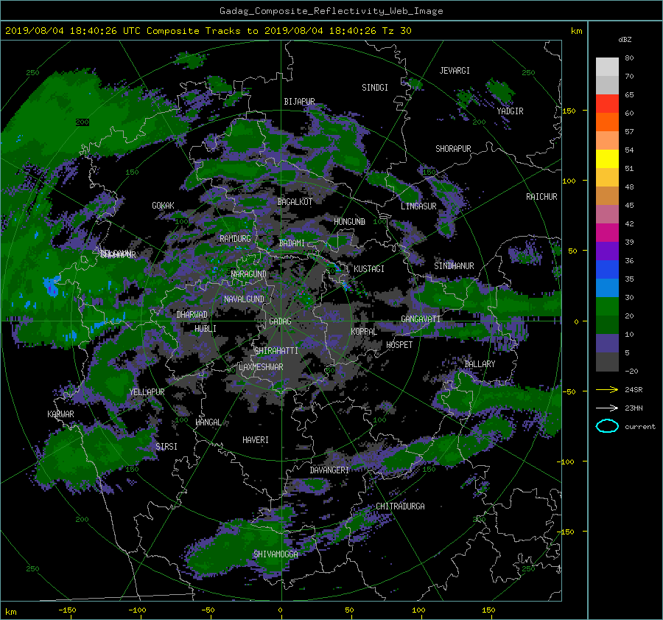Click the SIRSI city label
This screenshot has height=620, width=663.
click(166, 447)
